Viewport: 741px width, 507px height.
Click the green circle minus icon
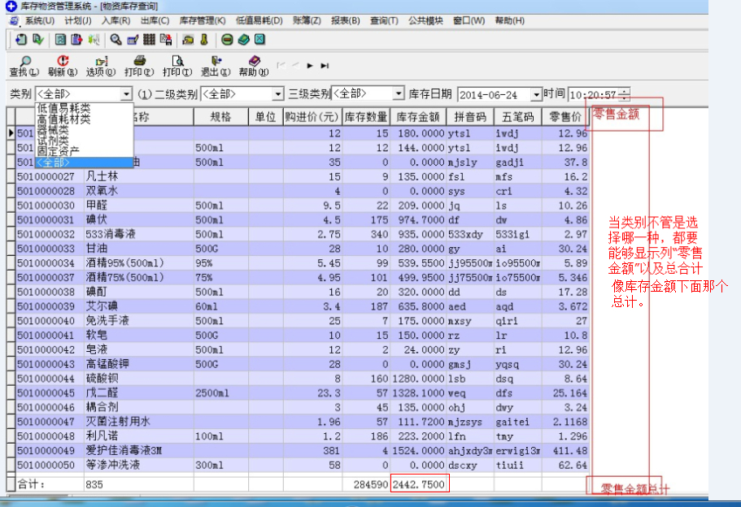[227, 40]
